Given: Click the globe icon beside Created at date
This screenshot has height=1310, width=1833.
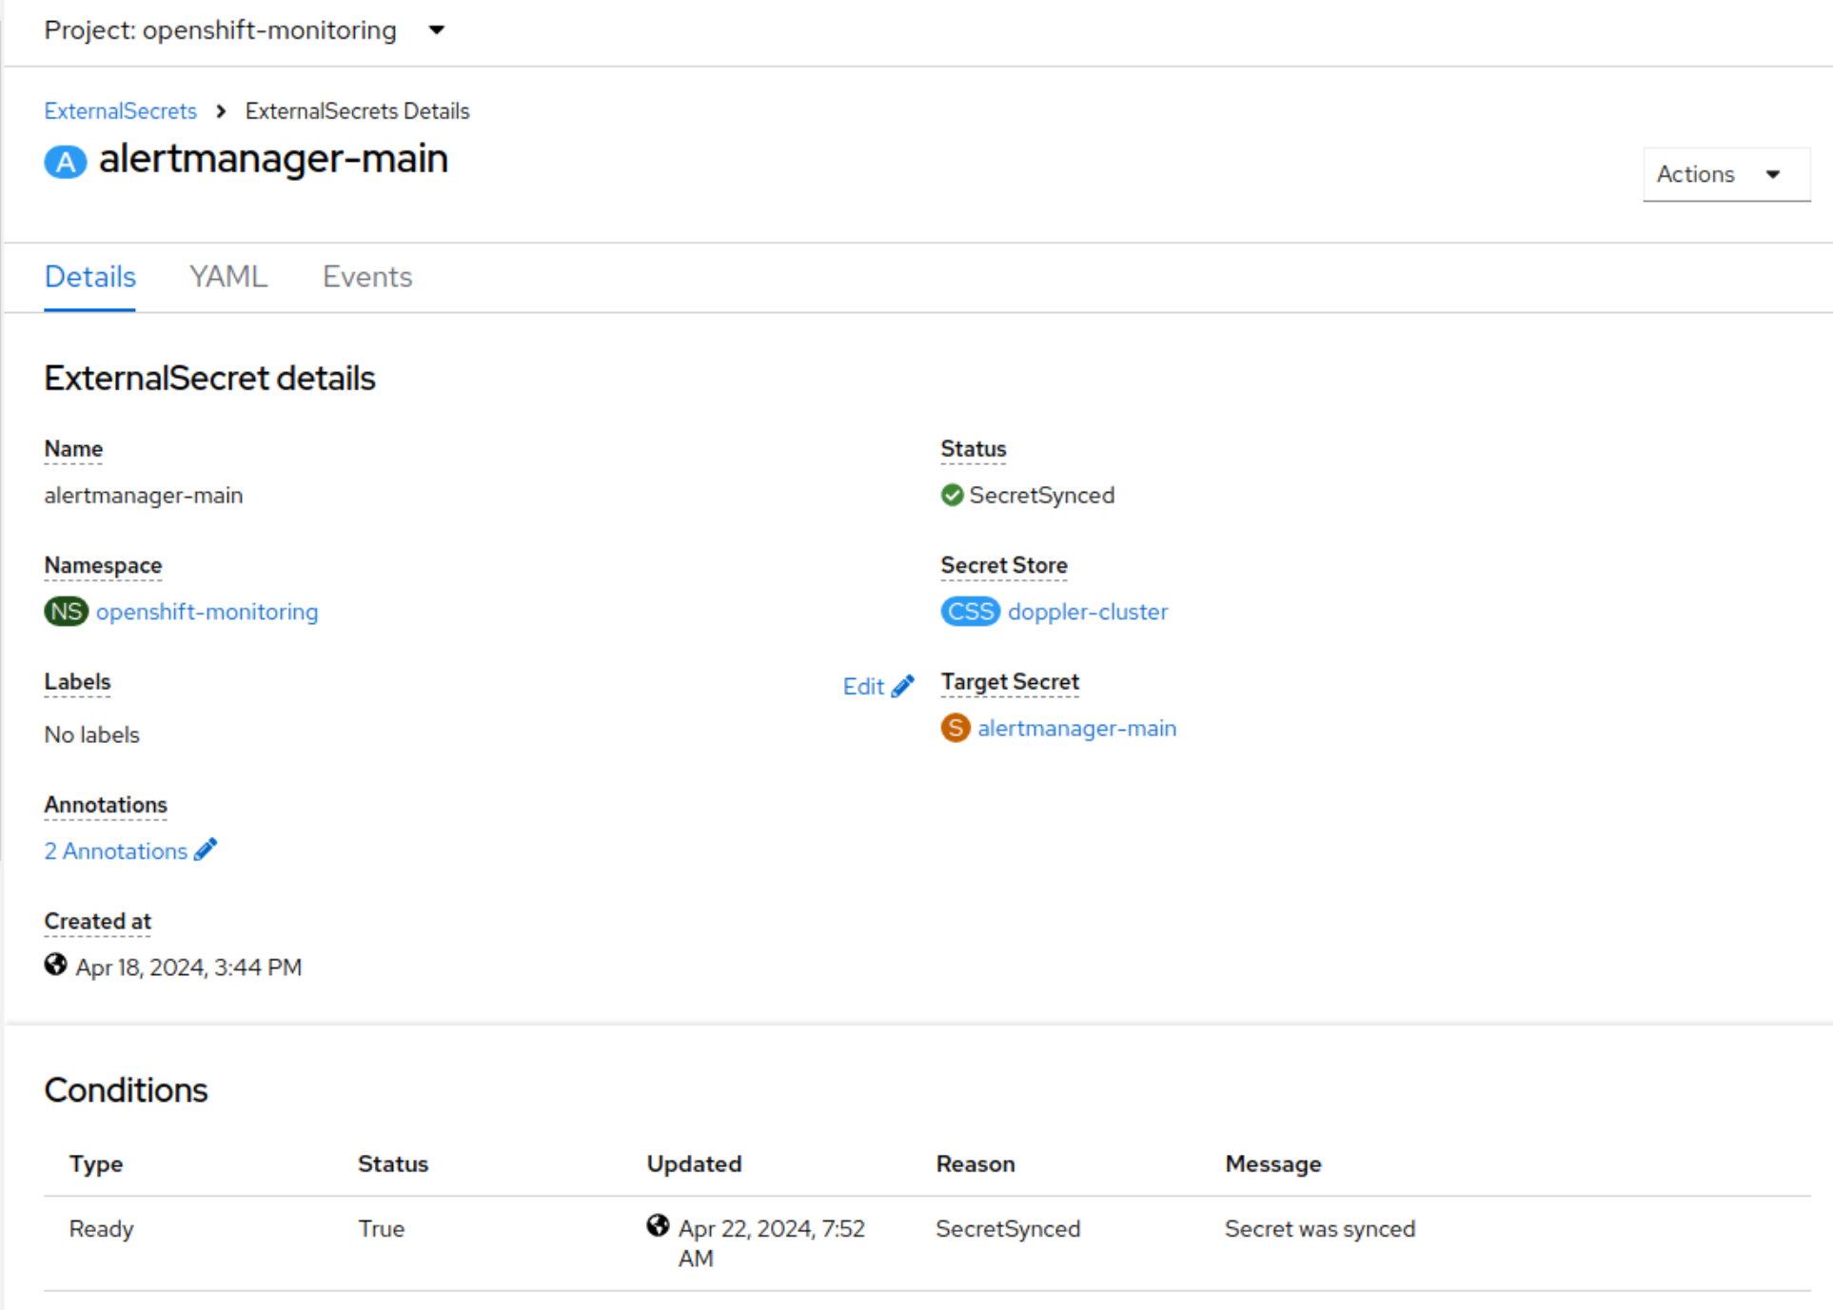Looking at the screenshot, I should tap(55, 965).
